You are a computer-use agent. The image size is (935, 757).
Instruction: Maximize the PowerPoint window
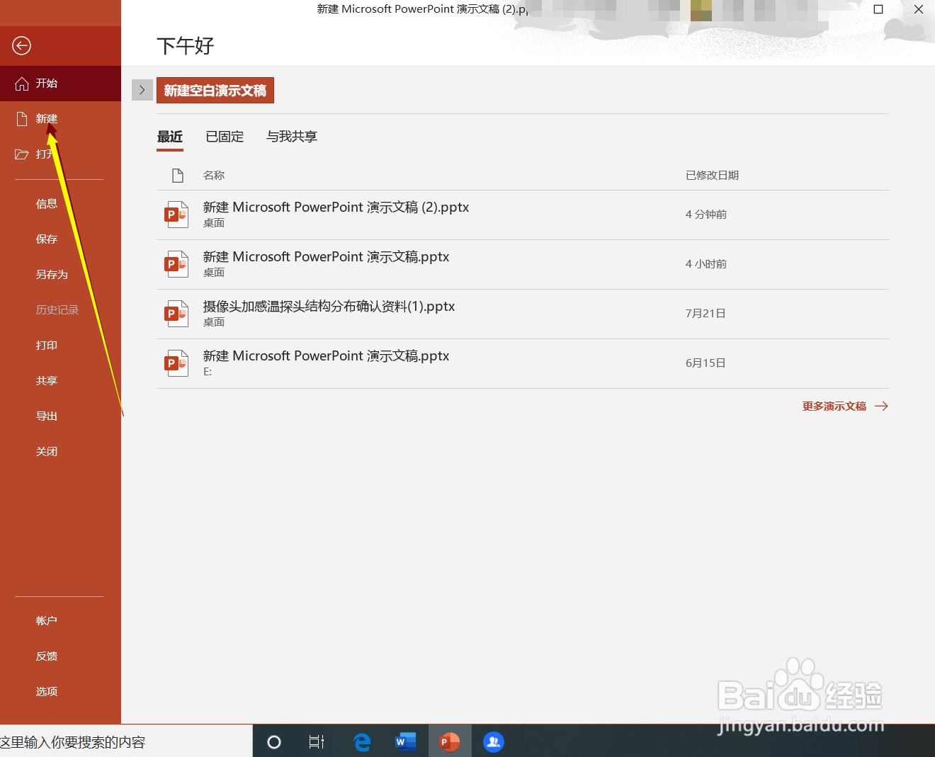pyautogui.click(x=878, y=9)
